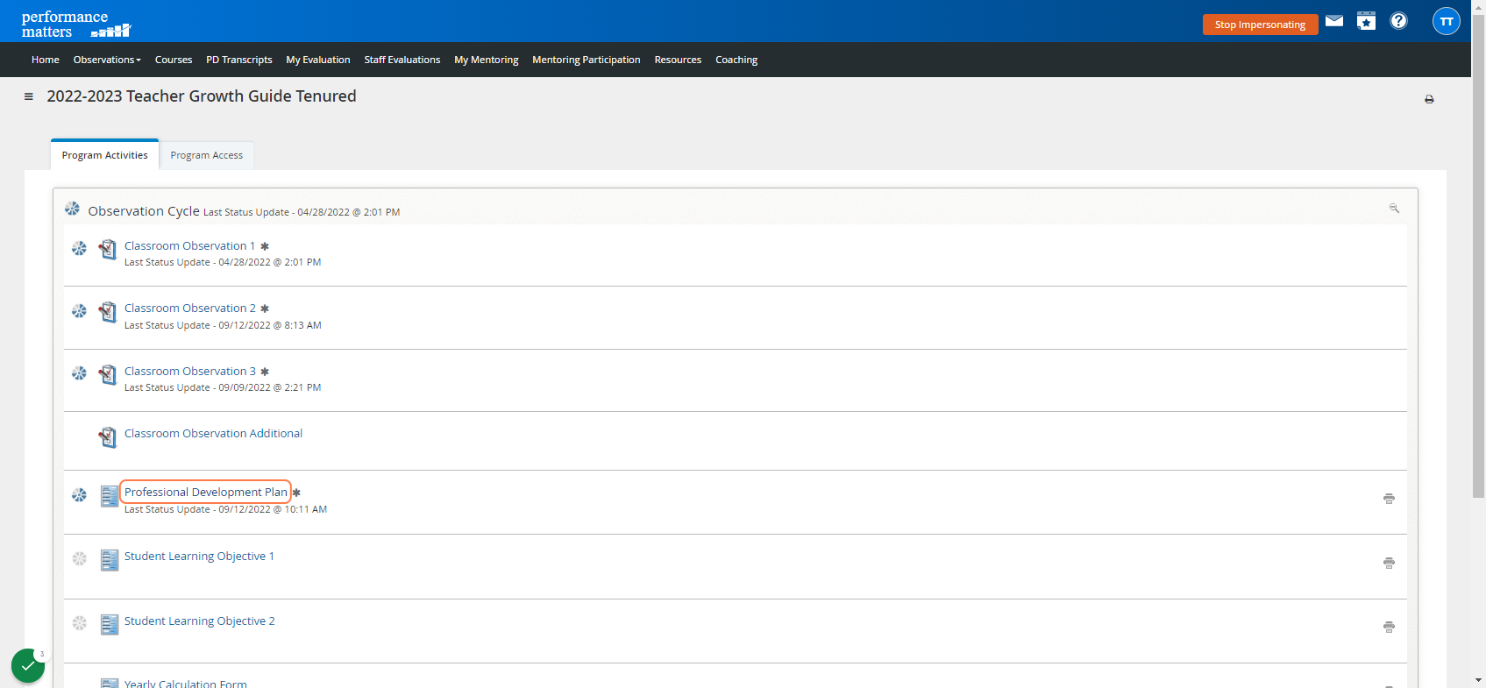
Task: Open the mail envelope icon
Action: (x=1334, y=21)
